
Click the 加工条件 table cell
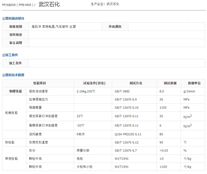(16, 63)
